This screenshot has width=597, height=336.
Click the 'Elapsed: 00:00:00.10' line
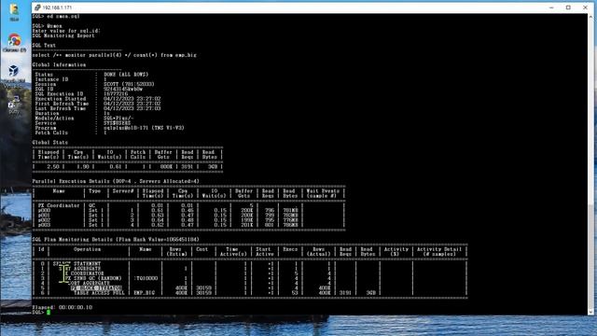[x=62, y=307]
